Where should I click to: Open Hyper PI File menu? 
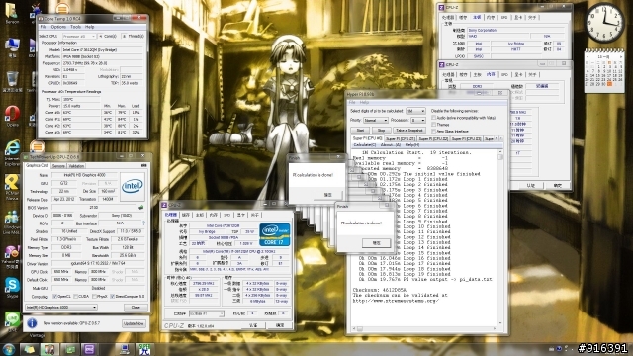tap(352, 103)
